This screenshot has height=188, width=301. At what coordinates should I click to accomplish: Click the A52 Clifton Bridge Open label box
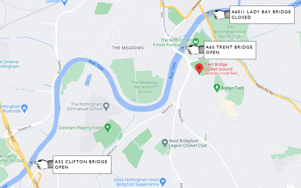click(x=82, y=164)
